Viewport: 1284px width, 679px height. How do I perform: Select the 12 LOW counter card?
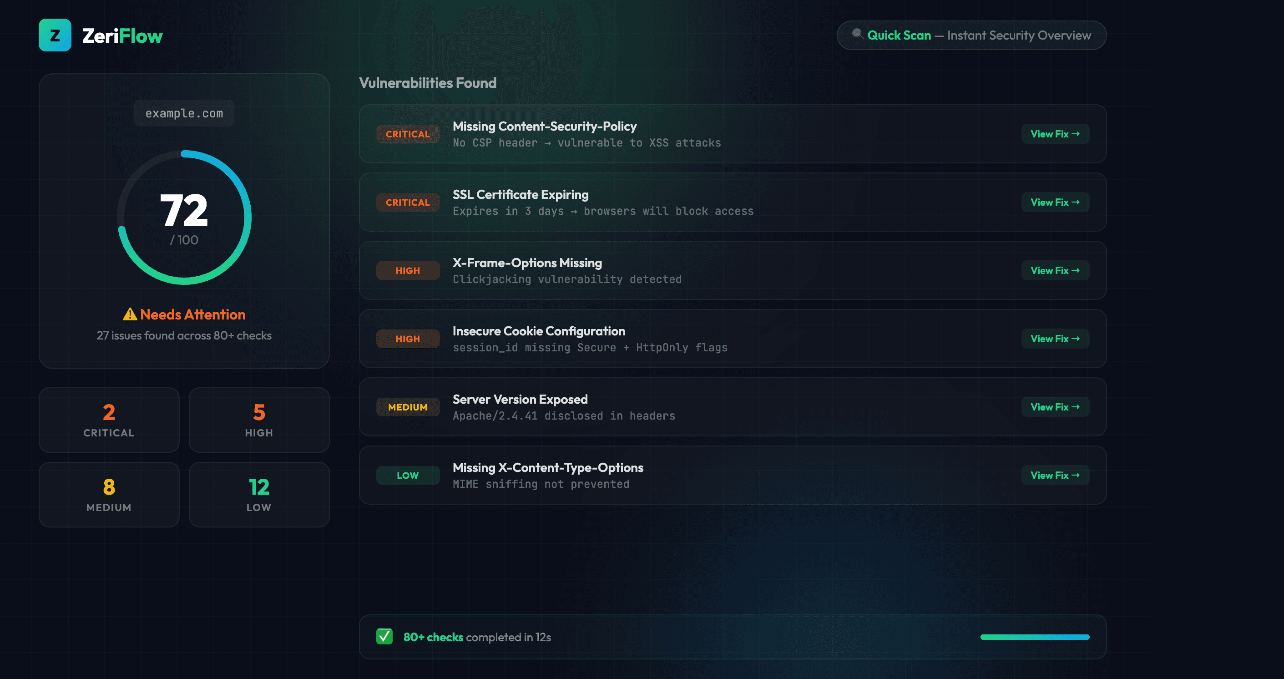[259, 495]
